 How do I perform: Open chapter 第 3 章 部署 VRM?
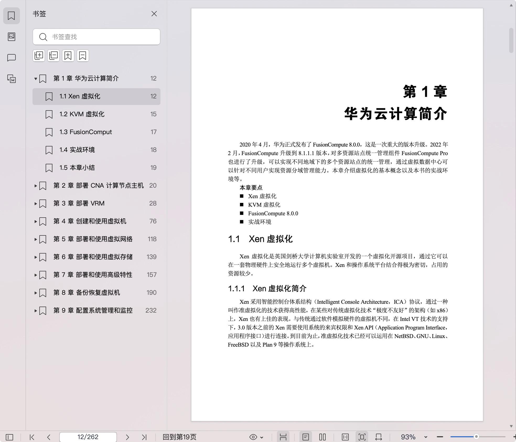click(x=96, y=203)
